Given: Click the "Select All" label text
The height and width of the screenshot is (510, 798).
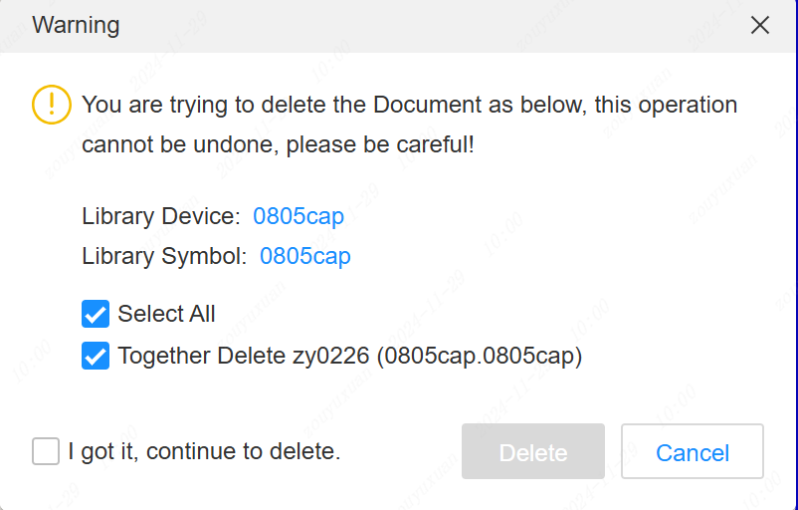Looking at the screenshot, I should (166, 315).
